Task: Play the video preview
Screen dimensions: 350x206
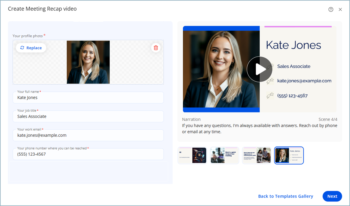Action: [x=259, y=69]
